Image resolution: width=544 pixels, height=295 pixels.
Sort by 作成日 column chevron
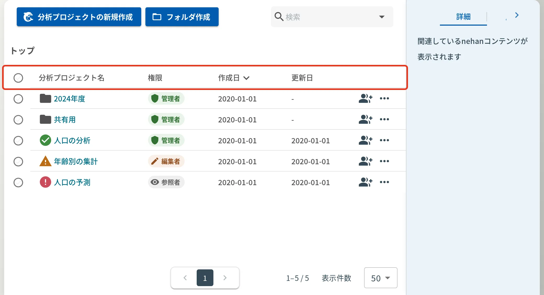click(x=246, y=78)
